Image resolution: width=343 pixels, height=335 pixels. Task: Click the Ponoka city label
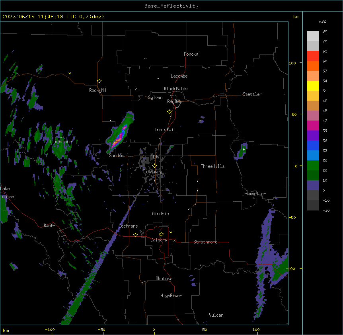(x=191, y=54)
